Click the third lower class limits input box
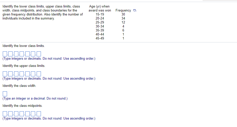Screen dimensions: 237x127 click(x=16, y=54)
